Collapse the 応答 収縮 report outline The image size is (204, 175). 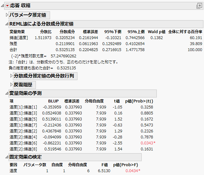point(2,6)
